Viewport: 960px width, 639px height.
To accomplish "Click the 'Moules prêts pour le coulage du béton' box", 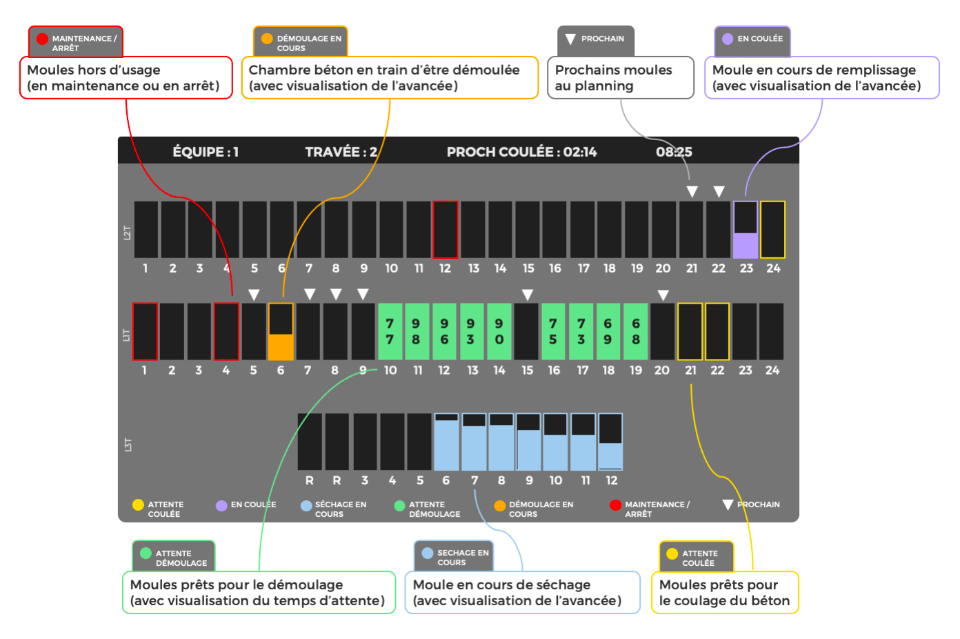I will 726,593.
